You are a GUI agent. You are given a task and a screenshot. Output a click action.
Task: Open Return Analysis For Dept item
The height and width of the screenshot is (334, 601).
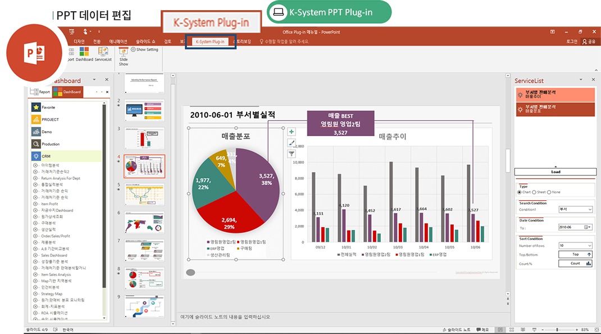(x=61, y=178)
